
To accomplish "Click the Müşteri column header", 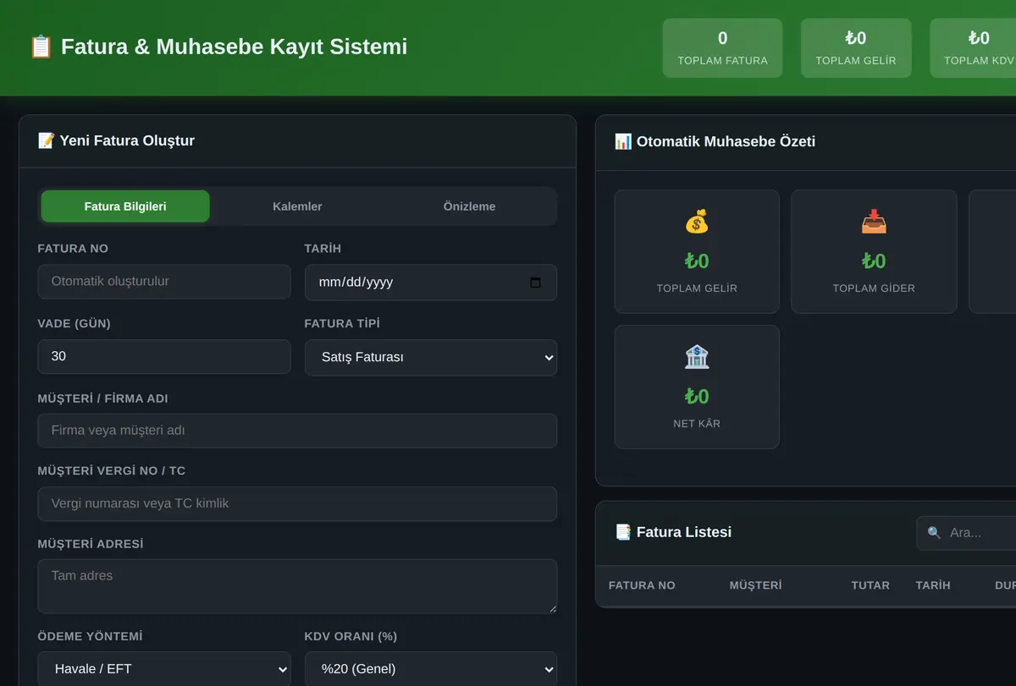I will pos(756,585).
